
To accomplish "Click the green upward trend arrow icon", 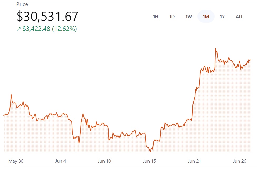I will [19, 29].
